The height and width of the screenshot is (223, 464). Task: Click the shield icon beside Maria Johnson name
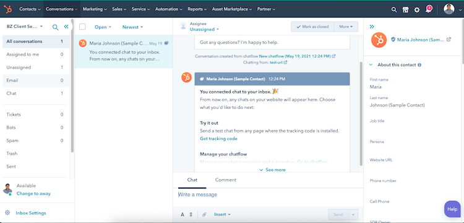[393, 40]
